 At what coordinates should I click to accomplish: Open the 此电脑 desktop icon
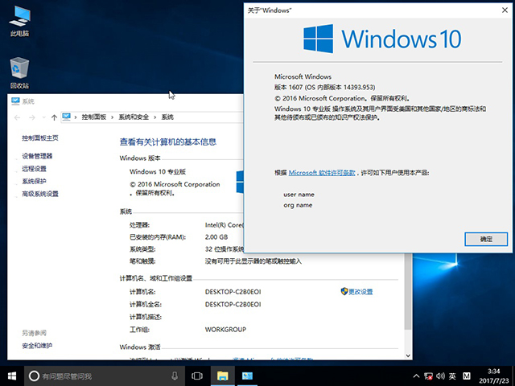[19, 19]
